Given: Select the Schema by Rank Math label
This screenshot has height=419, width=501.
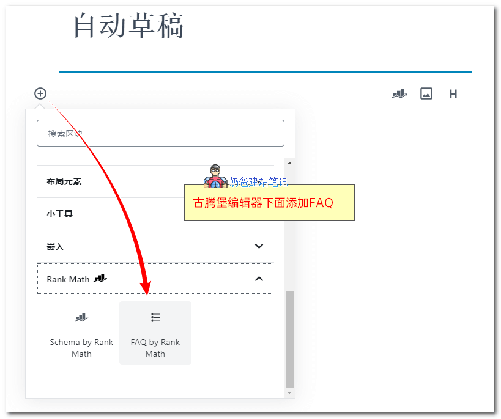Looking at the screenshot, I should 81,348.
